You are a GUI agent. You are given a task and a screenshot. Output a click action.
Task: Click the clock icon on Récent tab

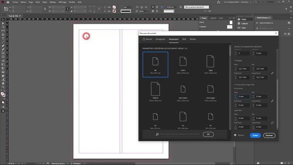[144, 39]
